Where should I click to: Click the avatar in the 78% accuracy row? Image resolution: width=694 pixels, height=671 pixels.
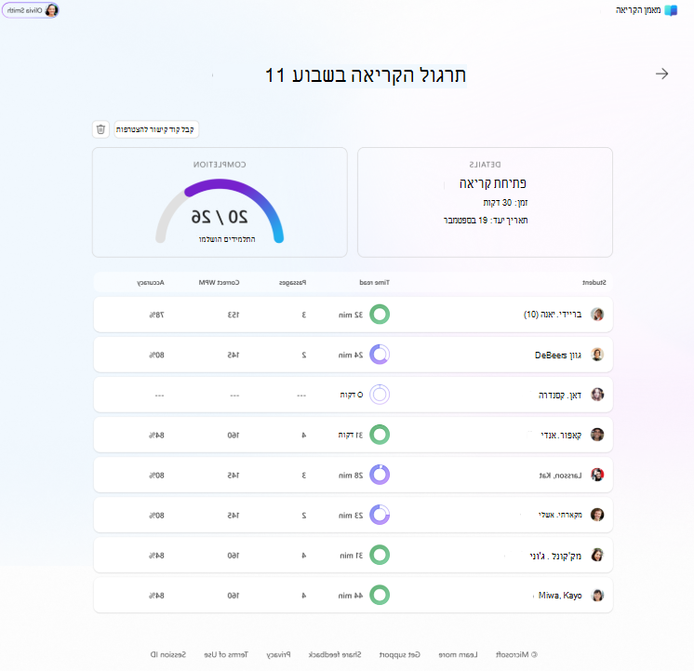597,315
